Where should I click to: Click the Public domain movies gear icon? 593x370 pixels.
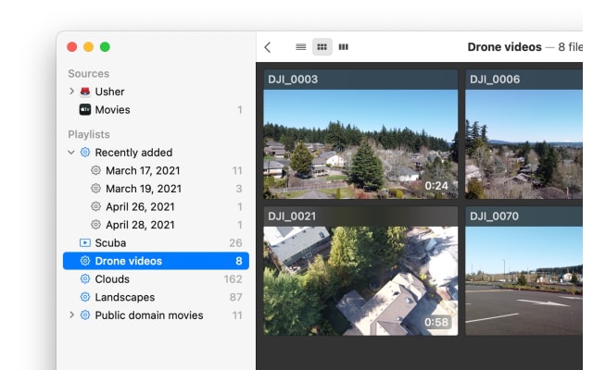pyautogui.click(x=85, y=315)
